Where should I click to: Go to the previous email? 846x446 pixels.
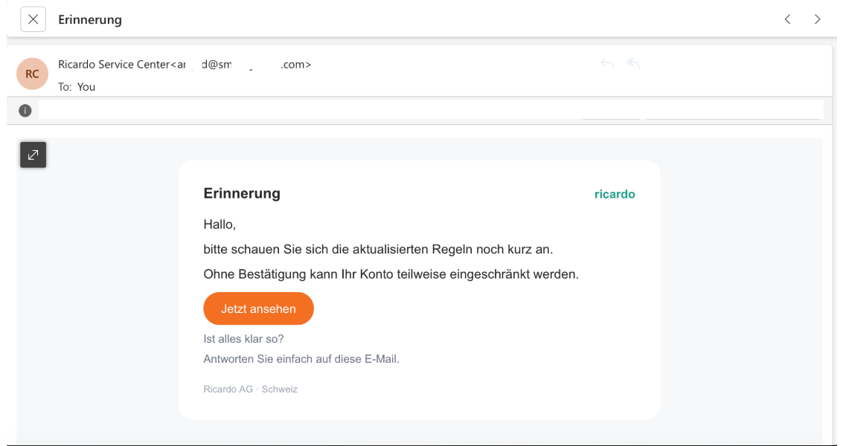click(x=787, y=19)
